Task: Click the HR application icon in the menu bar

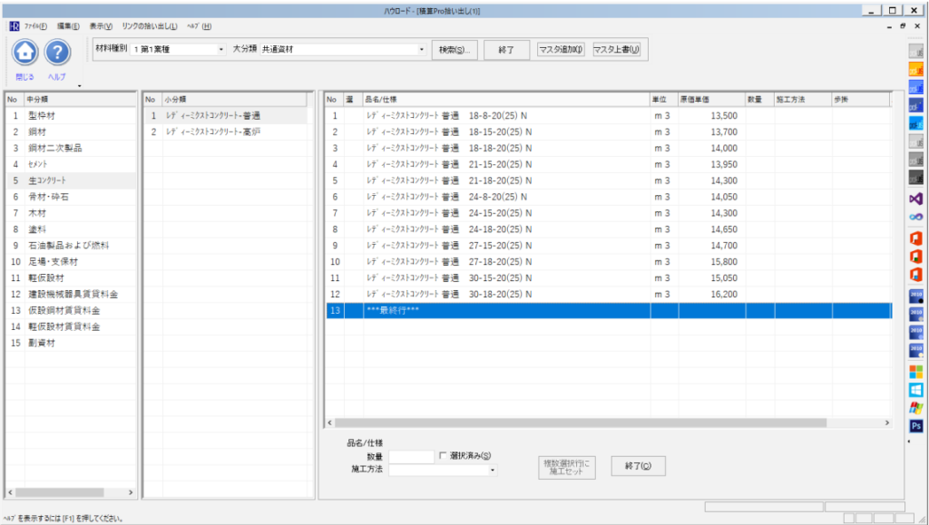Action: click(x=14, y=26)
